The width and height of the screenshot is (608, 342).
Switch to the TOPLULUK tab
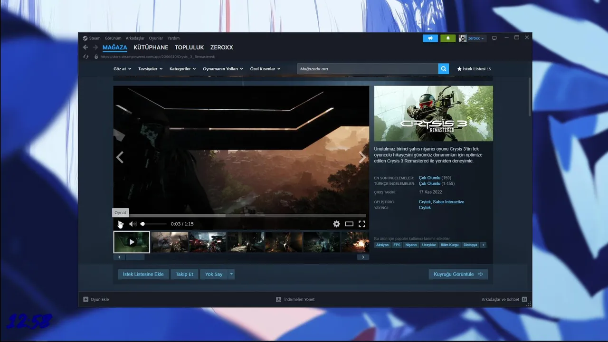coord(189,47)
